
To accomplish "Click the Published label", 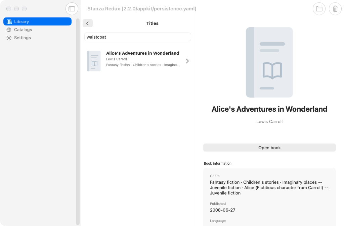I will [x=218, y=204].
